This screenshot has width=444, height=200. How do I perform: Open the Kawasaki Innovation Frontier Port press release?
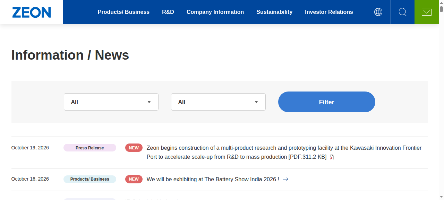284,152
